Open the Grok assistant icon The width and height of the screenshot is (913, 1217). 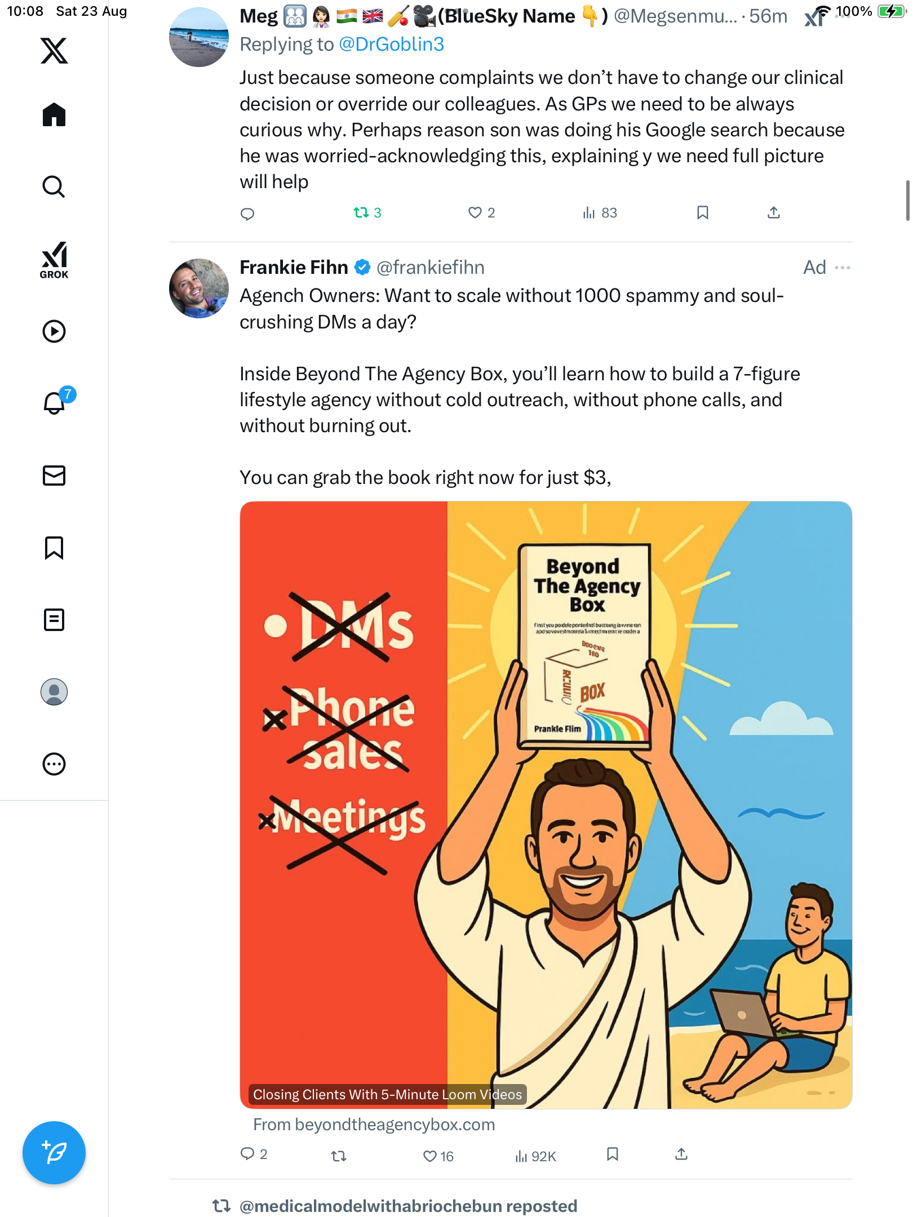click(x=54, y=260)
